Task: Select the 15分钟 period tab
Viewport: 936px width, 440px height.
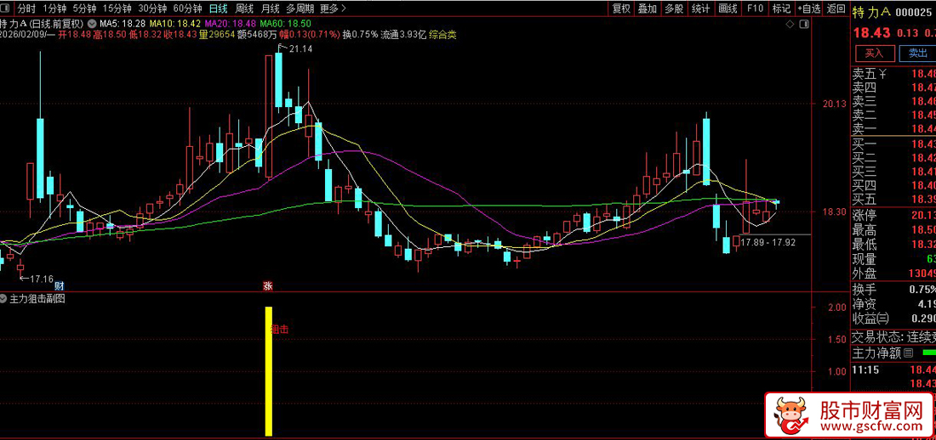Action: coord(117,8)
